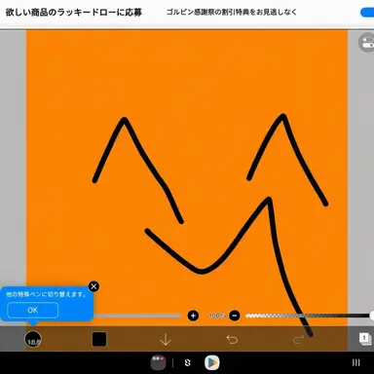
Task: Toggle the quick settings switch icon
Action: (x=367, y=42)
